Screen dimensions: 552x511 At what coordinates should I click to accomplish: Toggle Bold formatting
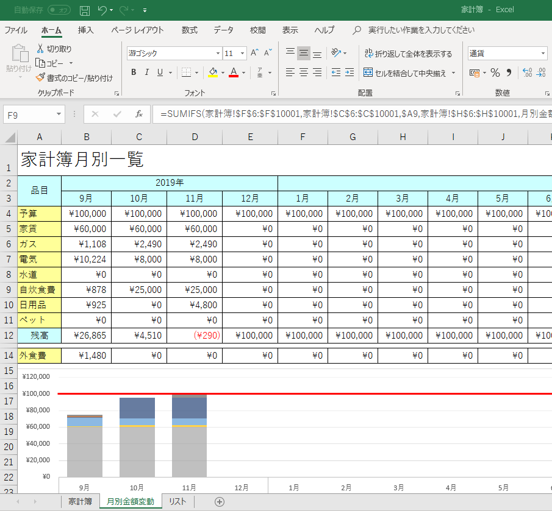(134, 72)
